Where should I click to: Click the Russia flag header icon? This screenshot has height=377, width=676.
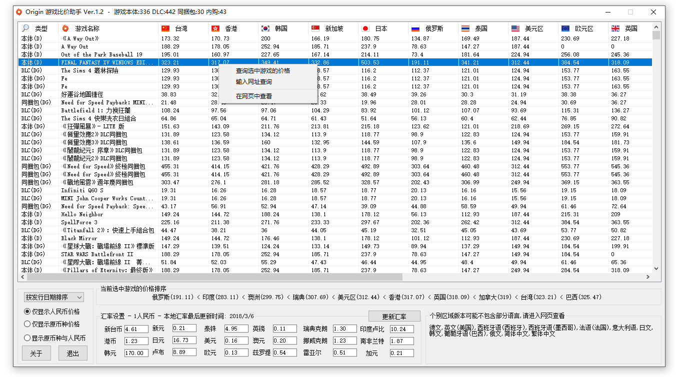(415, 28)
